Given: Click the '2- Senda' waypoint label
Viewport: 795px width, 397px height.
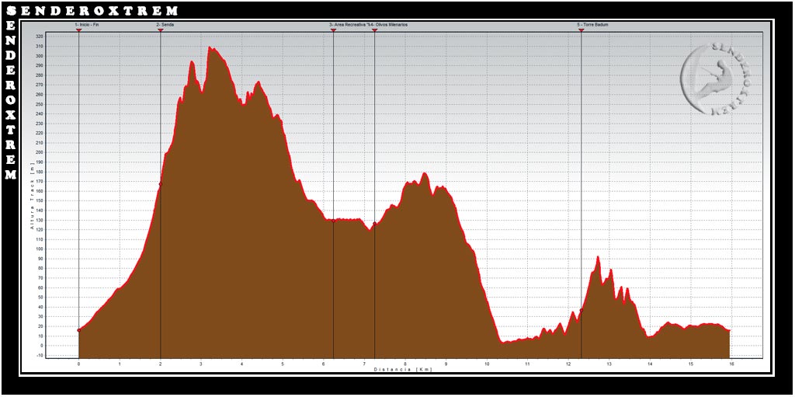Looking at the screenshot, I should click(x=165, y=24).
